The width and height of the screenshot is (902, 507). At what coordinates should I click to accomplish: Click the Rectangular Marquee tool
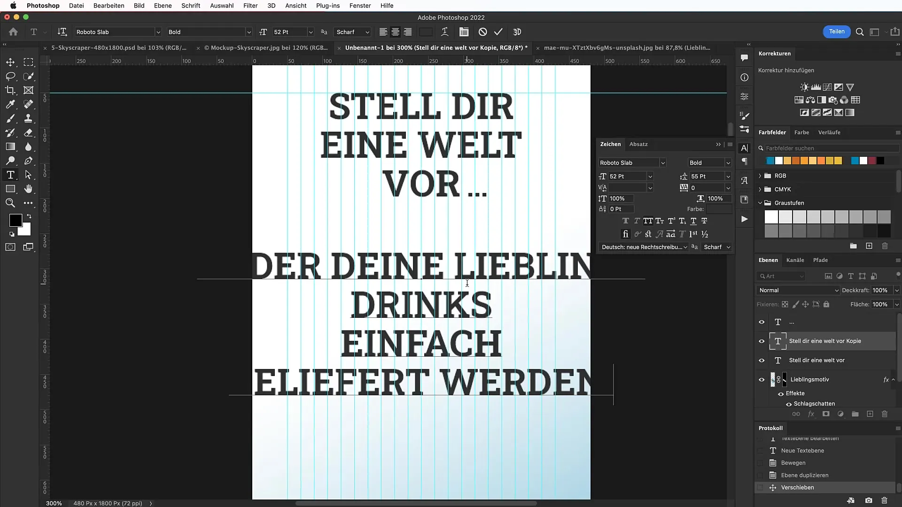point(29,62)
